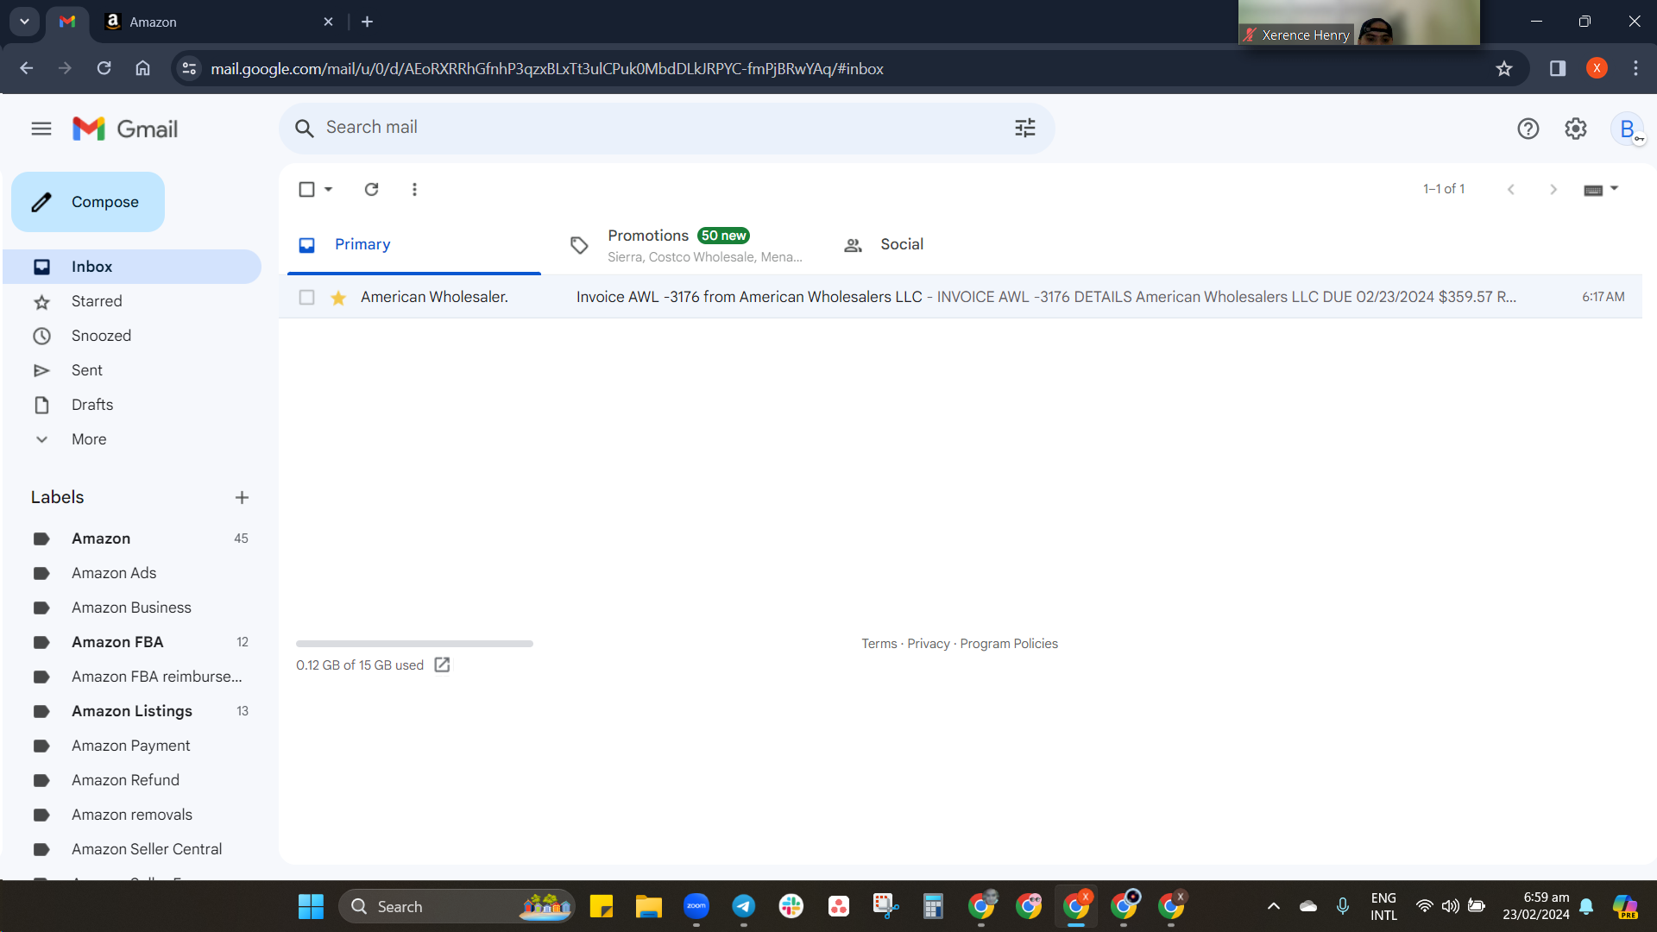Open Calculator from the taskbar

coord(933,906)
